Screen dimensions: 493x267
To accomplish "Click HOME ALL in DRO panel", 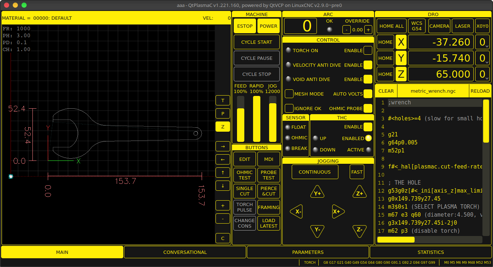I will 392,26.
